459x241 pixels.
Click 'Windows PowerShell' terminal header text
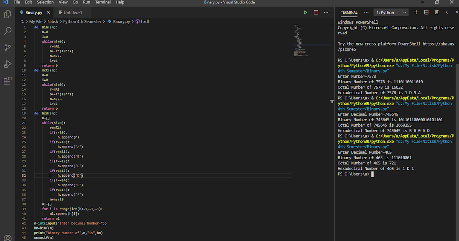coord(358,22)
